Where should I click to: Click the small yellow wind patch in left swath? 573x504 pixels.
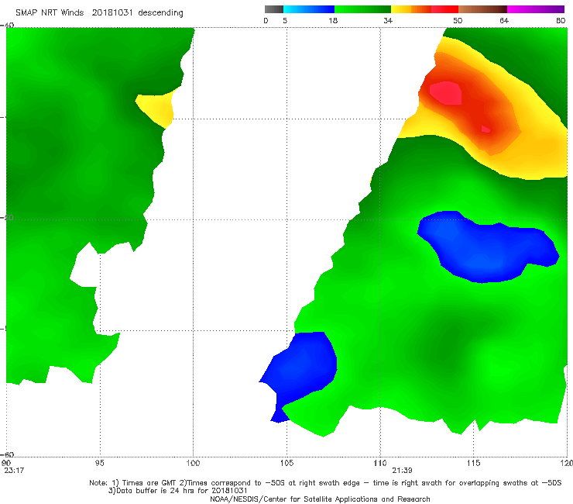(157, 108)
